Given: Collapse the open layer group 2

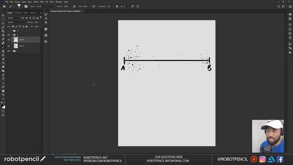Looking at the screenshot, I should 12,35.
